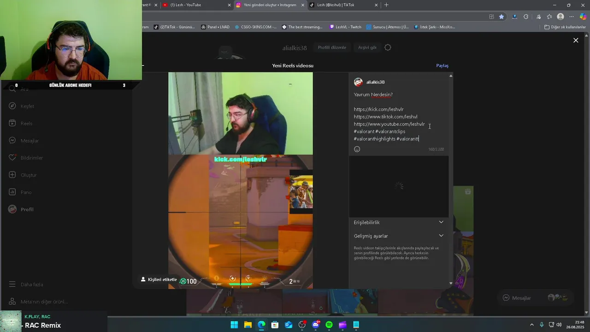590x332 pixels.
Task: Click Arşivi gör button
Action: tap(367, 47)
